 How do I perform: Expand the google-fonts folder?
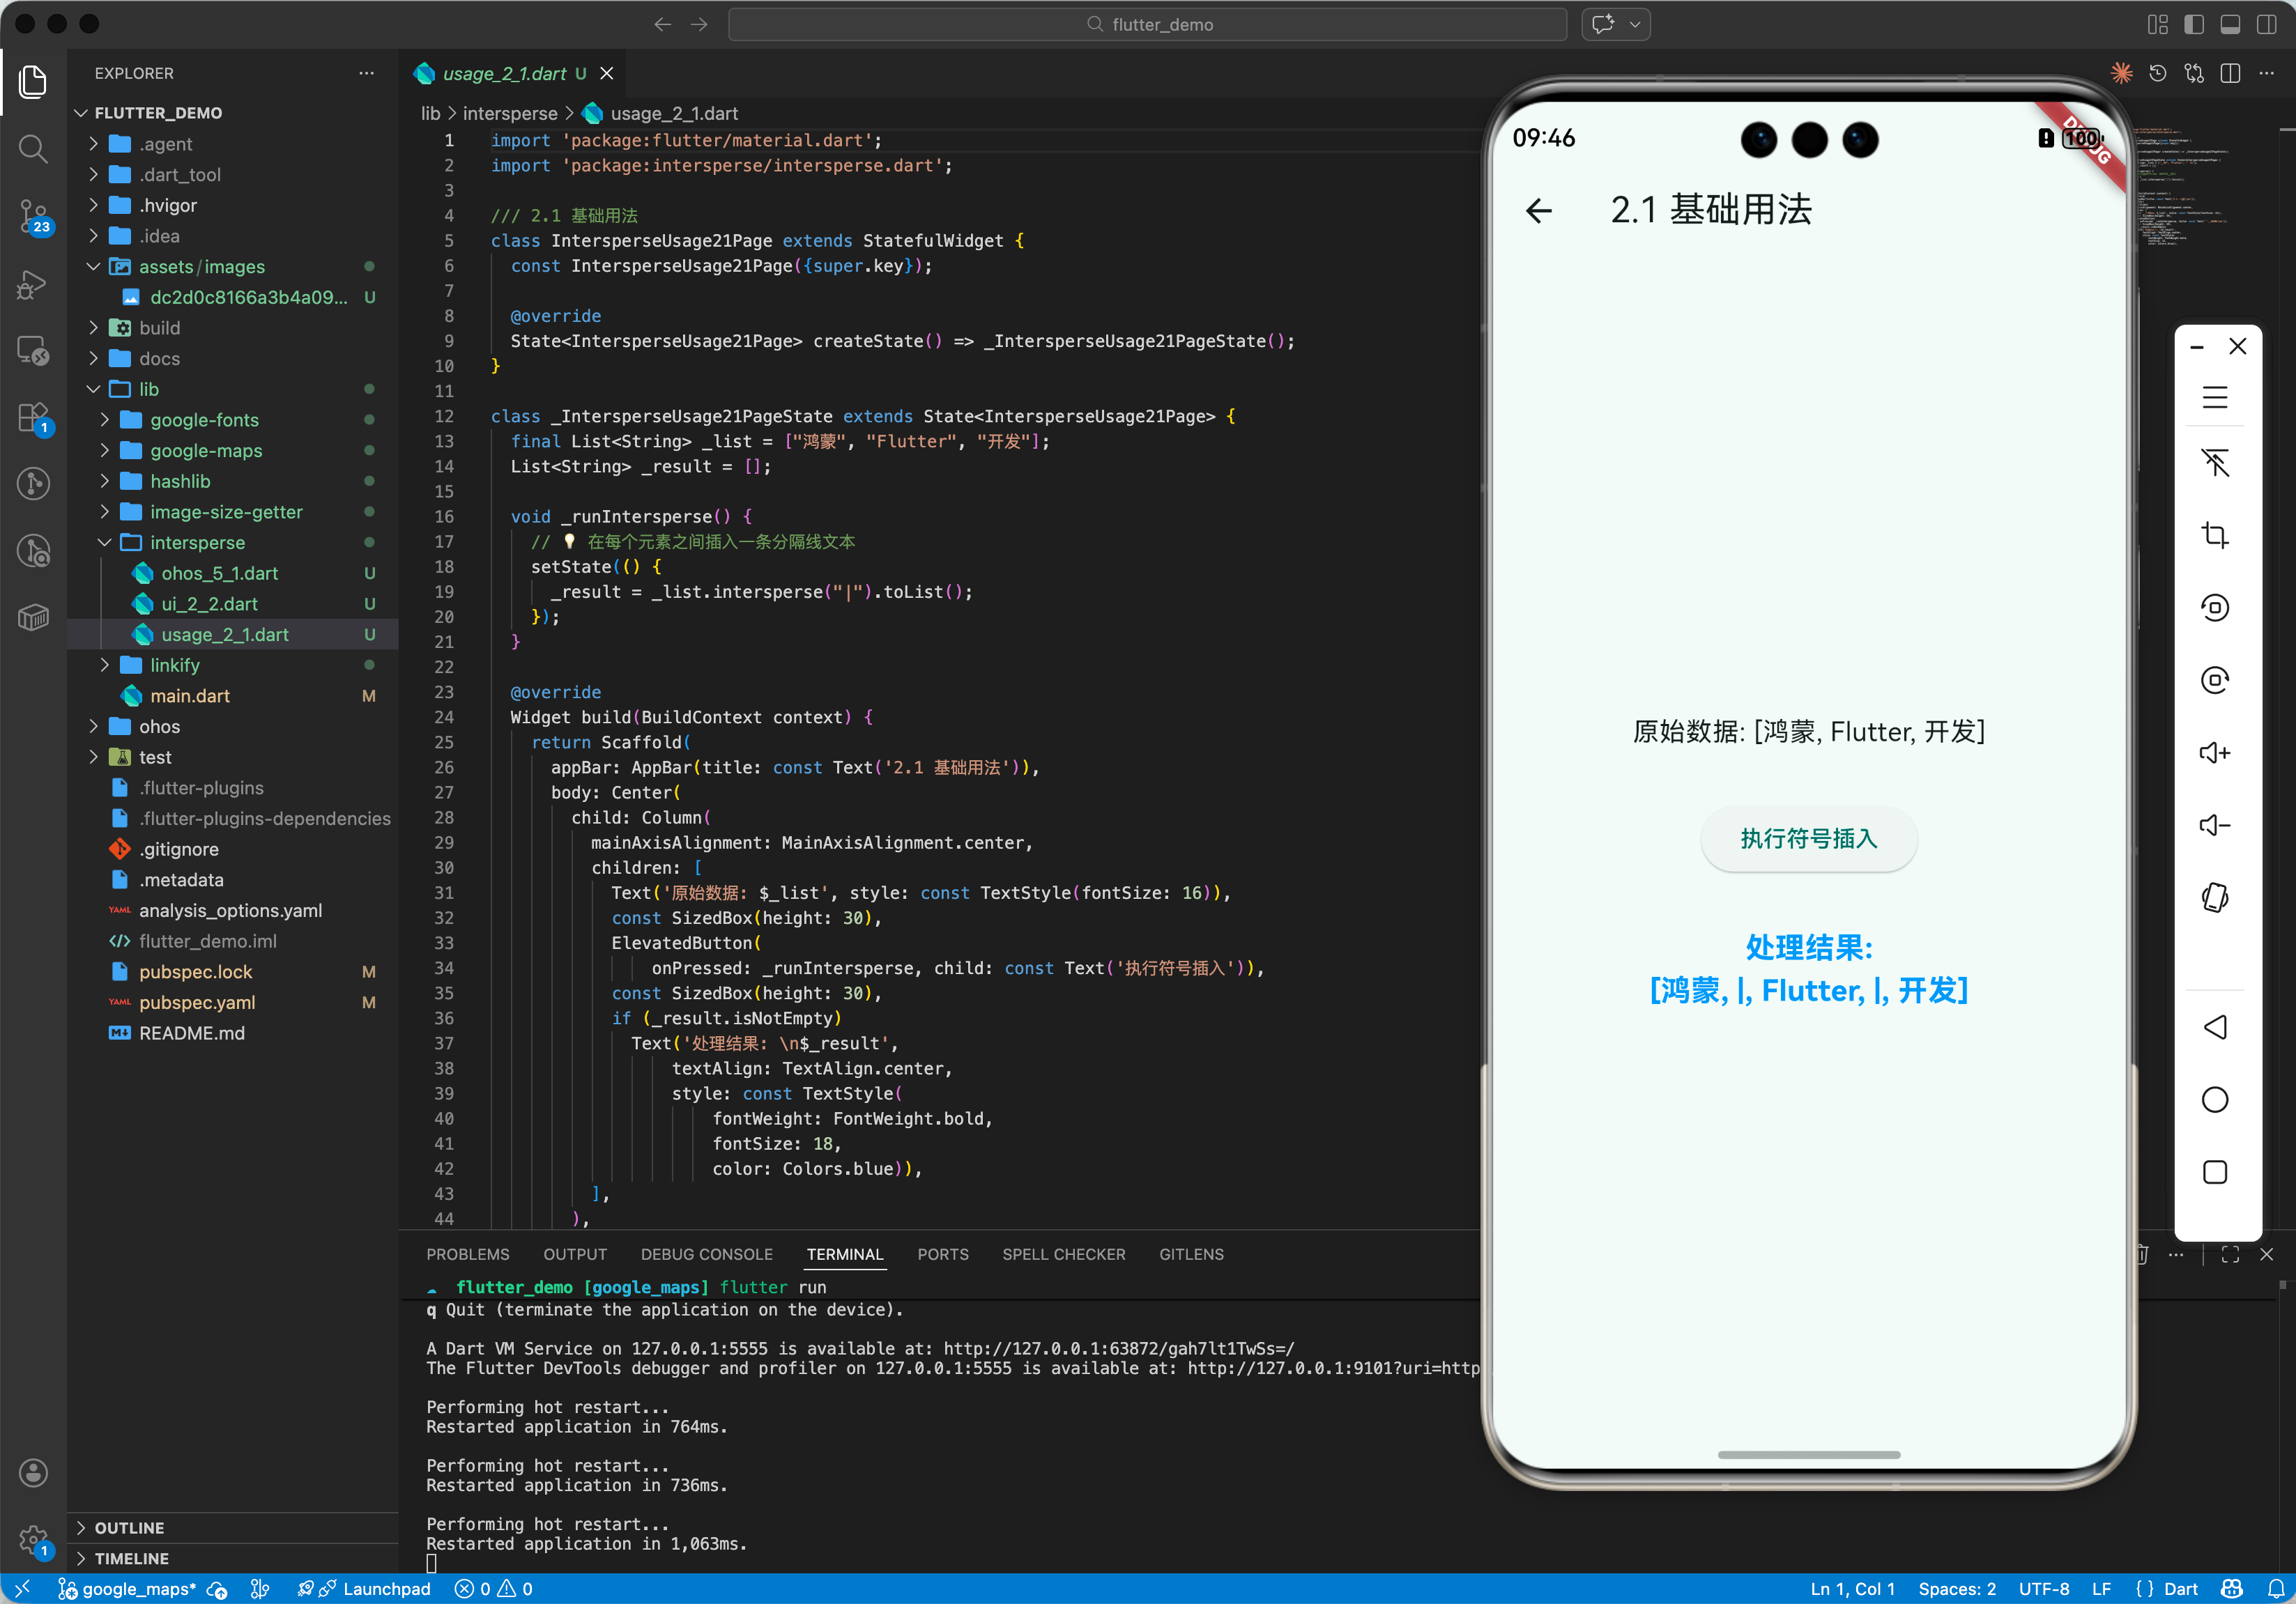(x=204, y=419)
